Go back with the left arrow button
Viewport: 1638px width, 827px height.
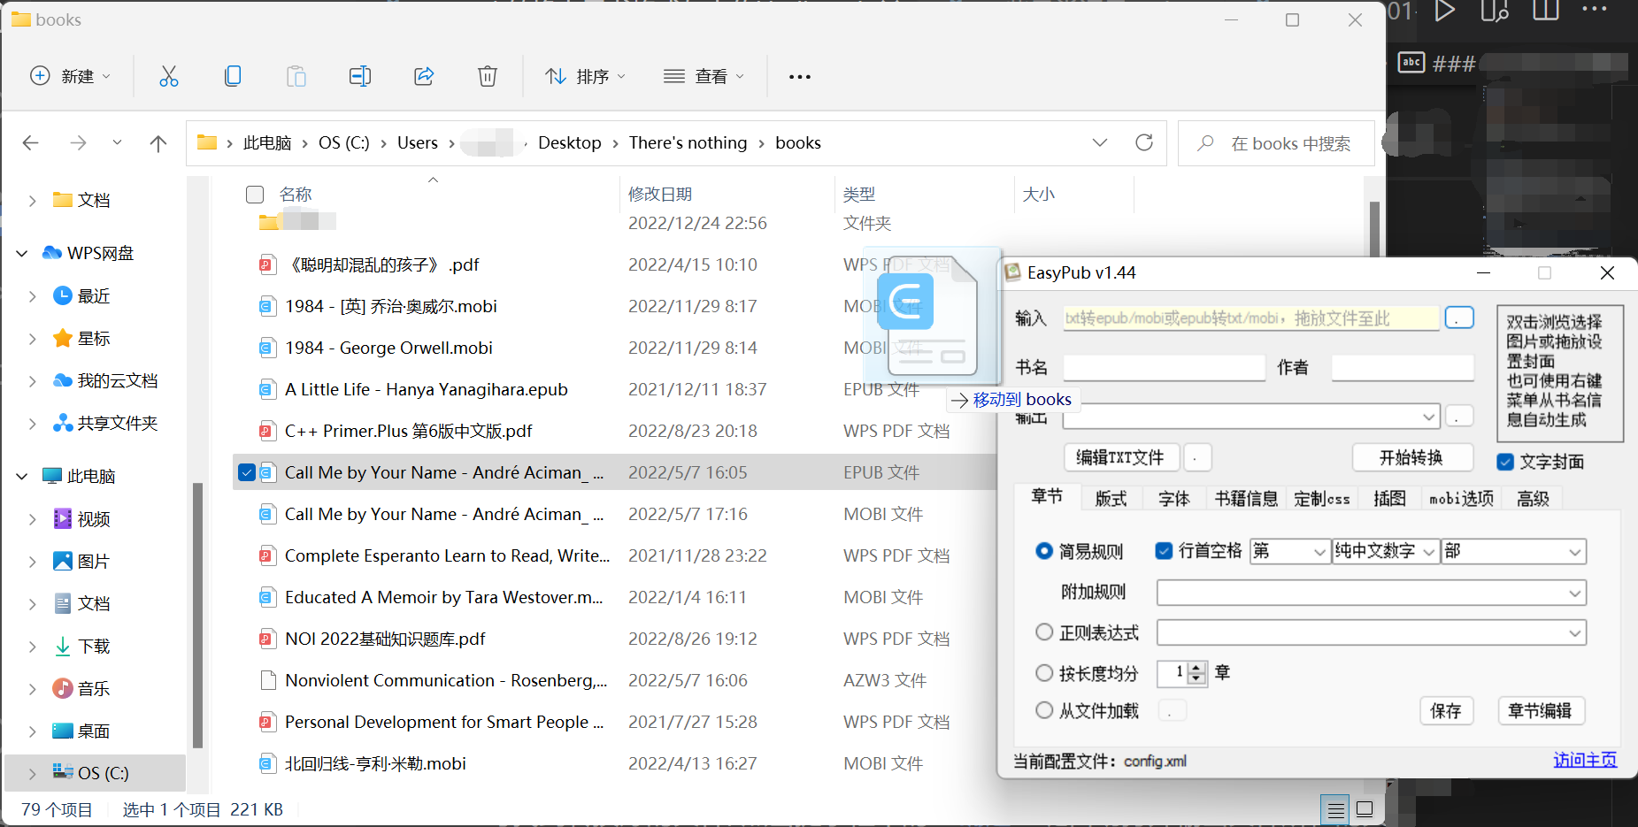[31, 143]
